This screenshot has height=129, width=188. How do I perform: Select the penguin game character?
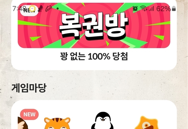(103, 120)
